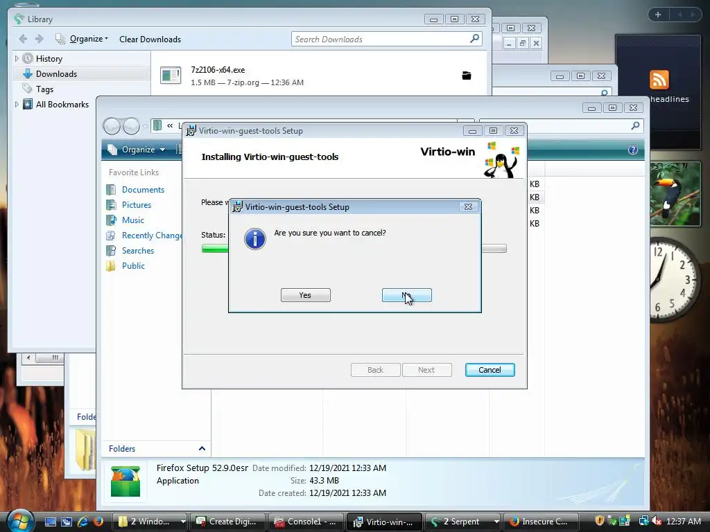Click Library forward arrow button

40,39
